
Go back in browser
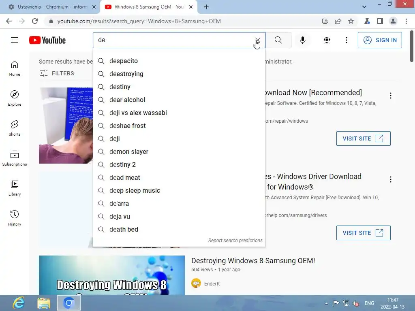pos(9,21)
